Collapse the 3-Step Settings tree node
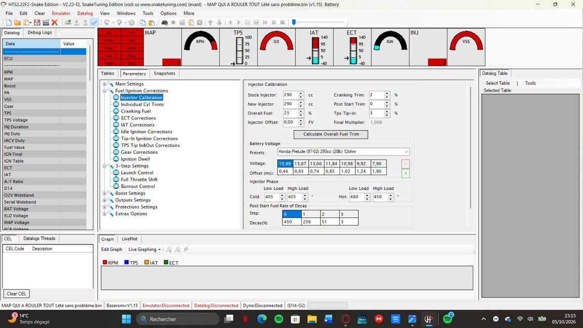The image size is (583, 328). (x=104, y=166)
